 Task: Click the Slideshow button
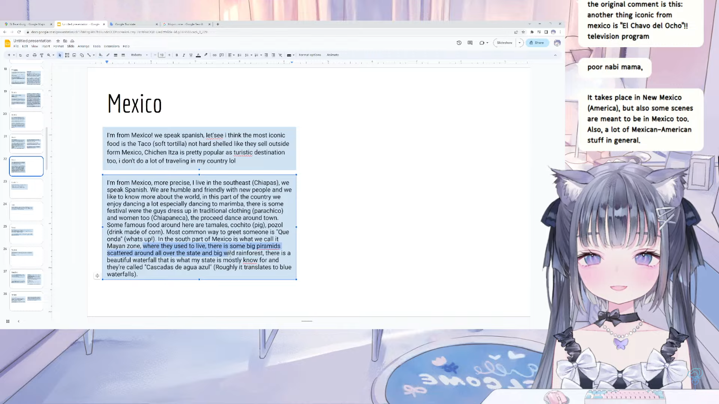(504, 43)
